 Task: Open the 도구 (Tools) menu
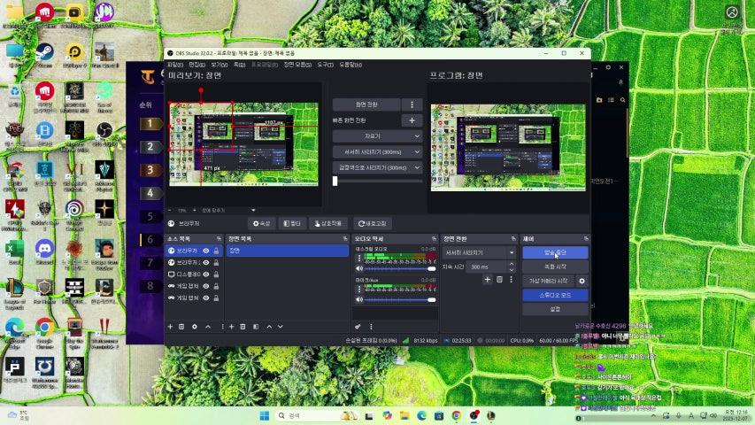324,65
